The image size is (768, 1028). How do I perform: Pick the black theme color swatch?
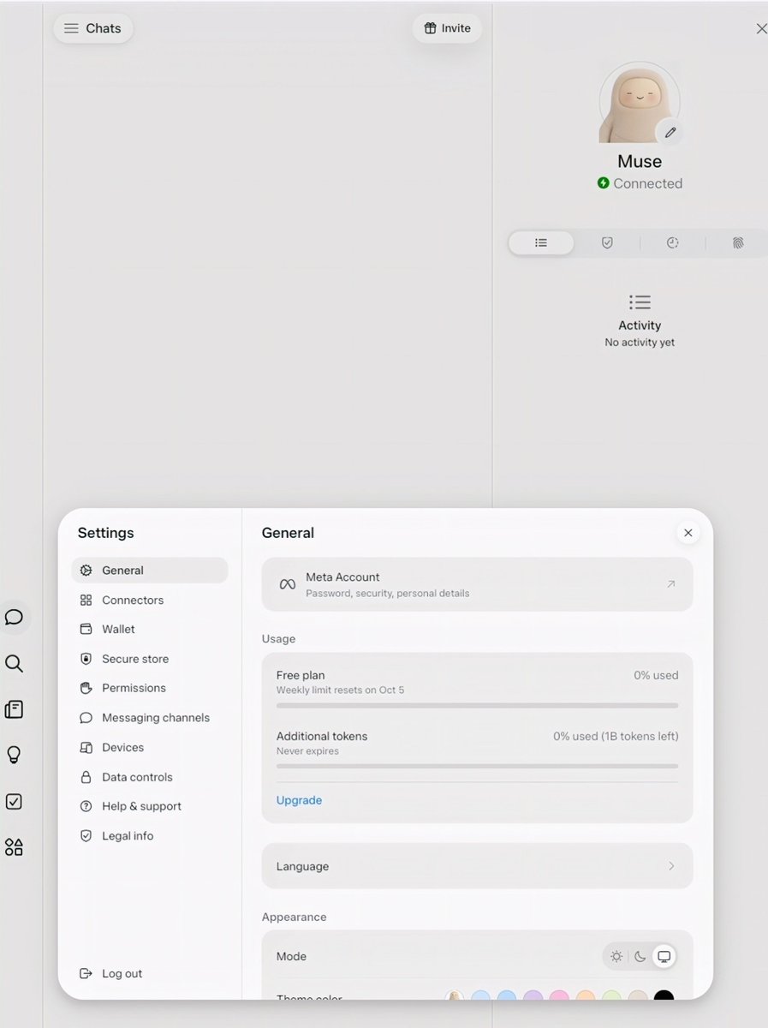click(664, 996)
